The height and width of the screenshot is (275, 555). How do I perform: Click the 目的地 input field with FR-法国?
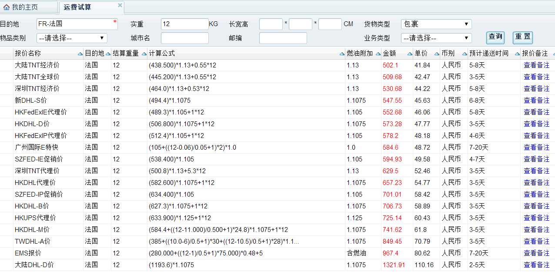tap(77, 24)
